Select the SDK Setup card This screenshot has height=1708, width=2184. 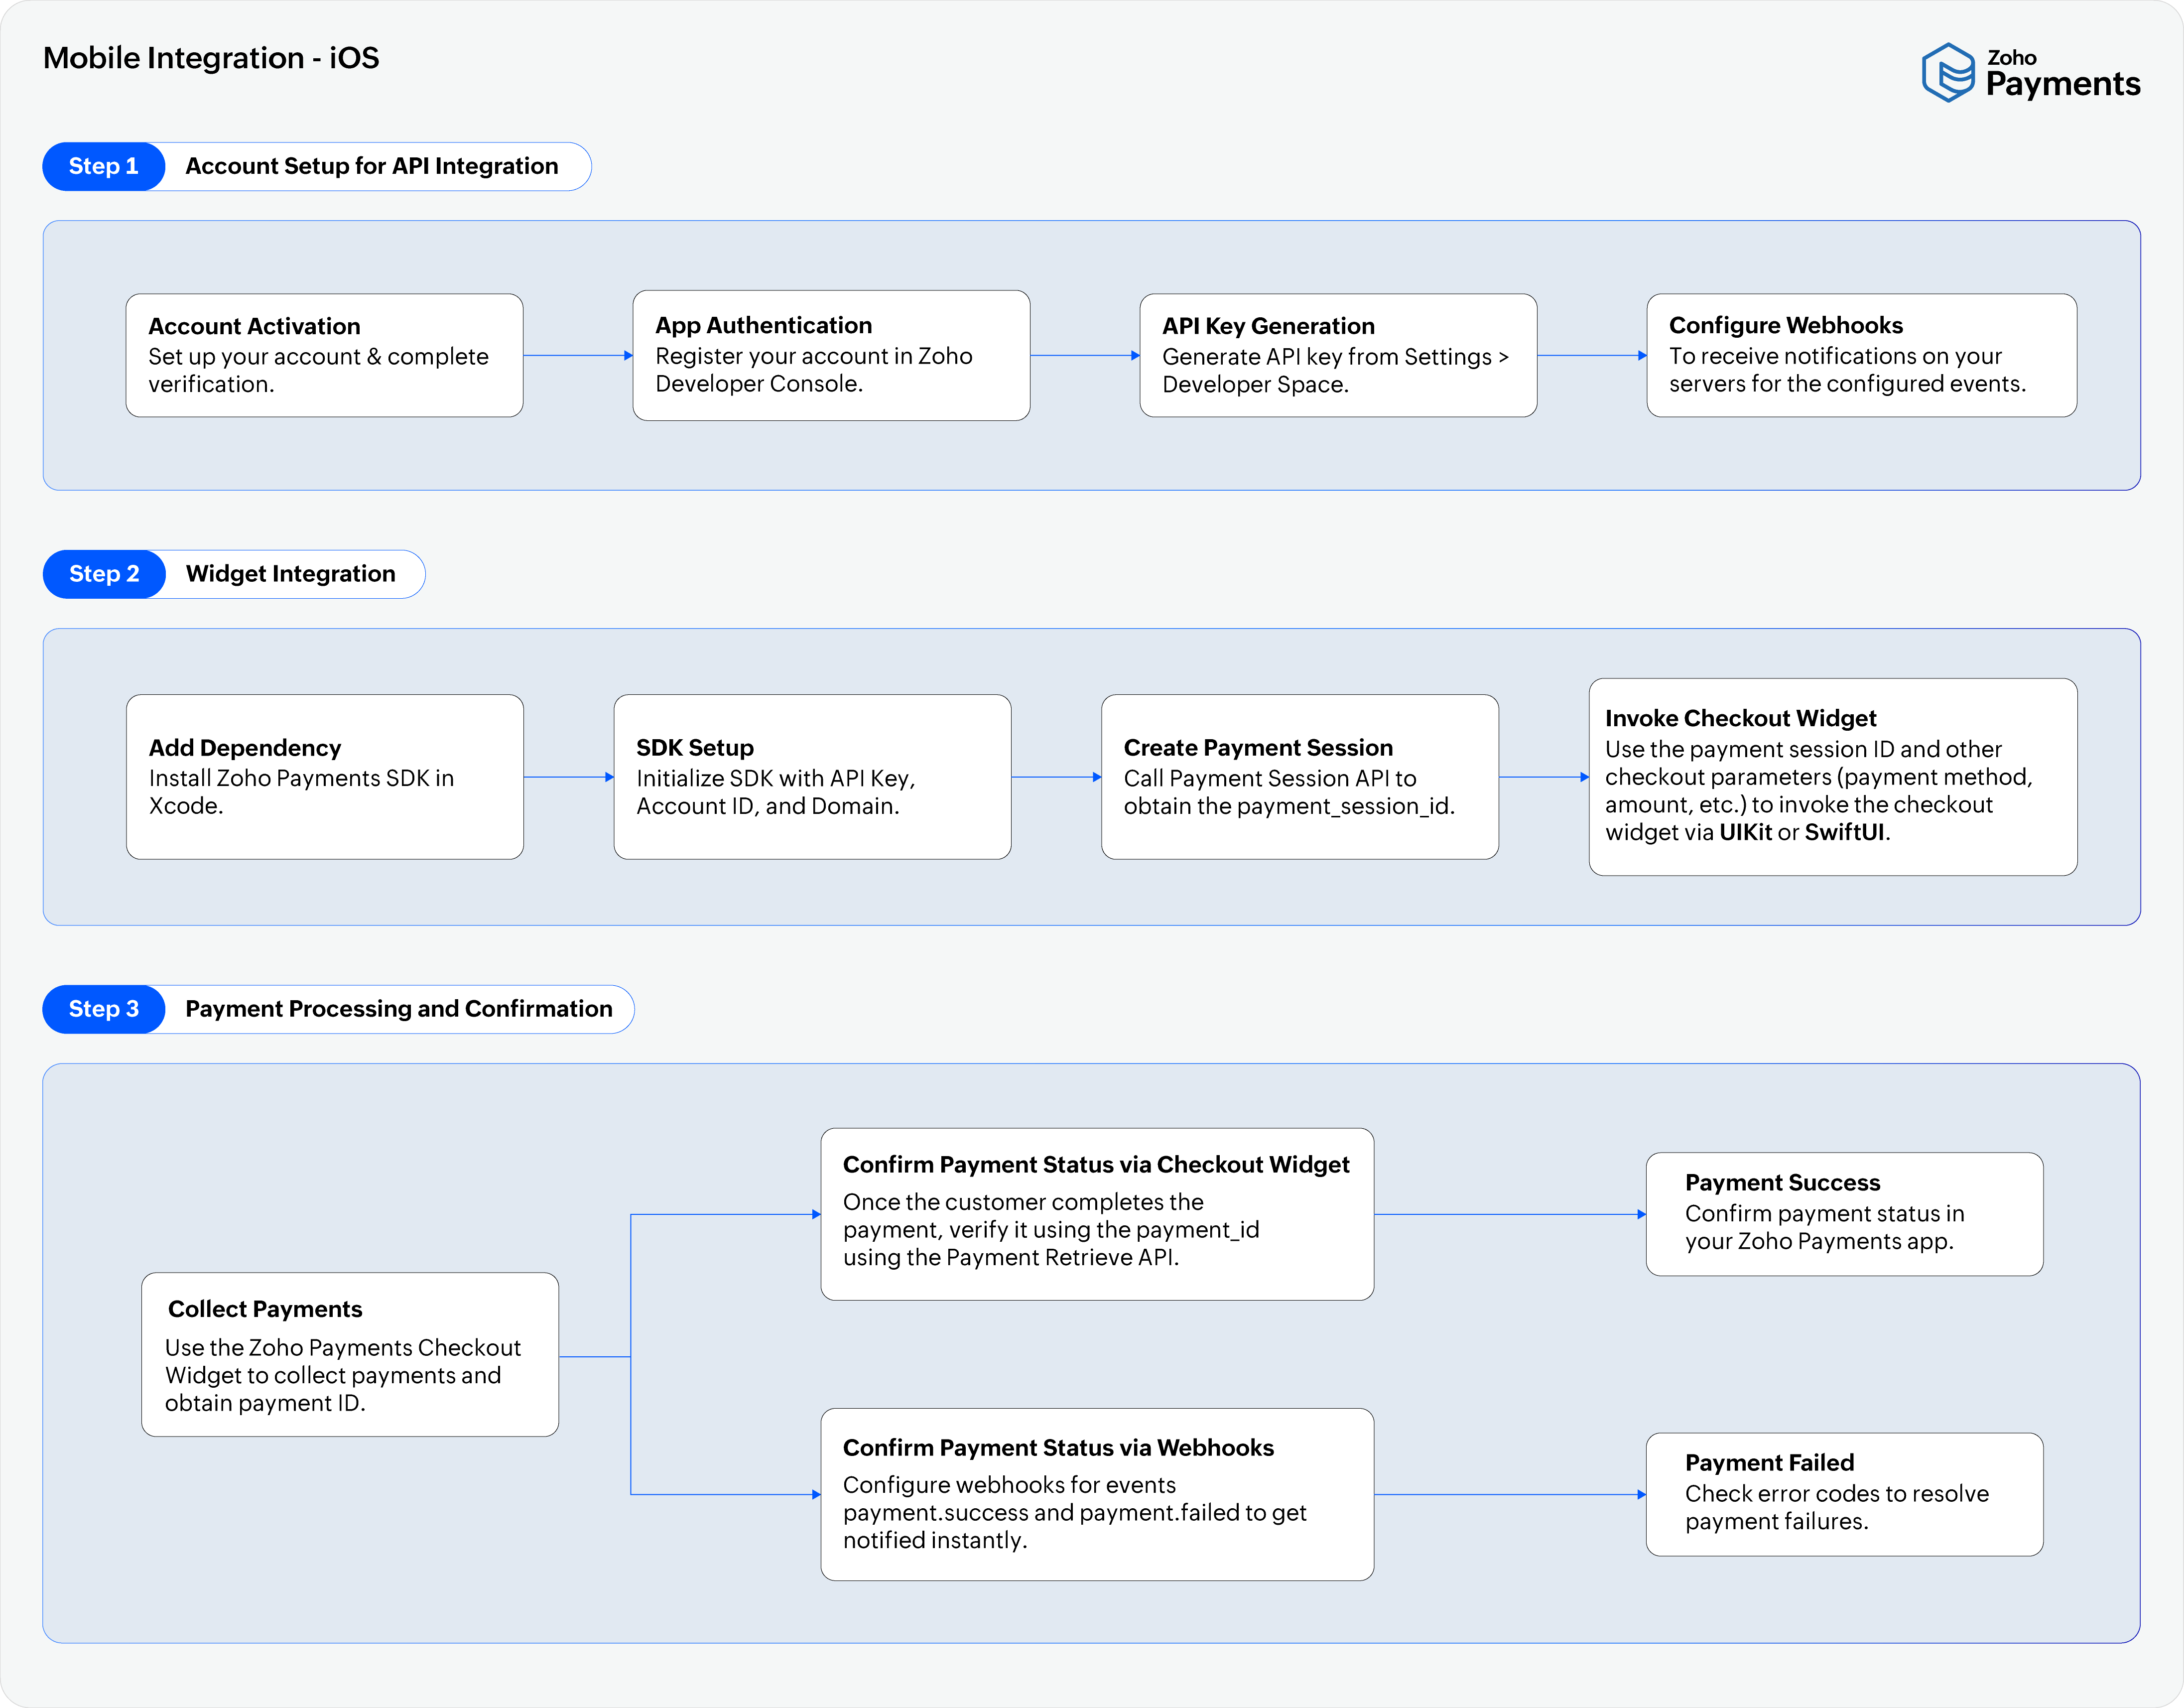(812, 777)
